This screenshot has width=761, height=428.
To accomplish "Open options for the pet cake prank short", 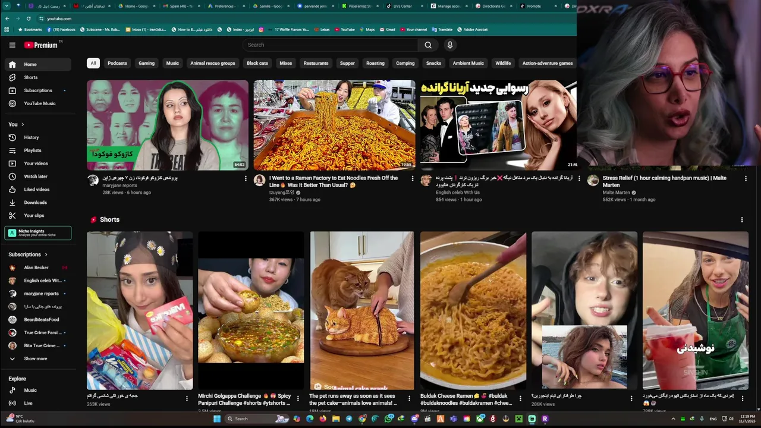I will 409,398.
